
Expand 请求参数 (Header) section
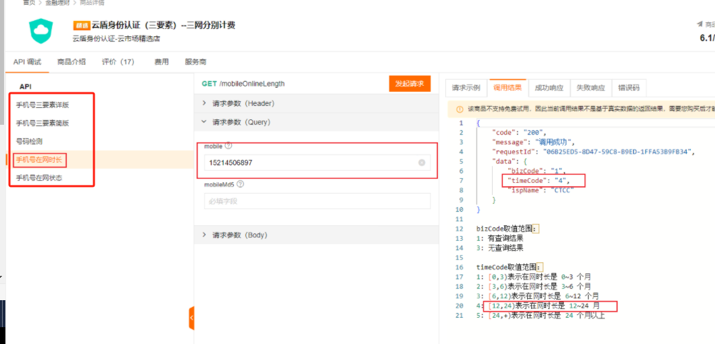click(x=316, y=103)
